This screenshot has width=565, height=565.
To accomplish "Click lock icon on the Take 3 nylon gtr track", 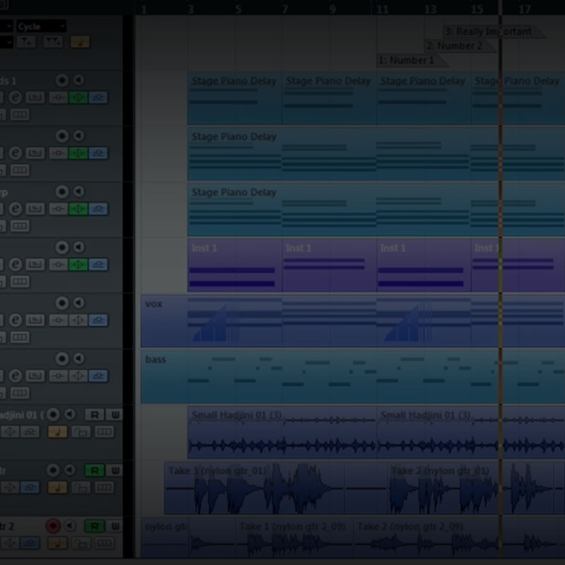I will coord(81,487).
